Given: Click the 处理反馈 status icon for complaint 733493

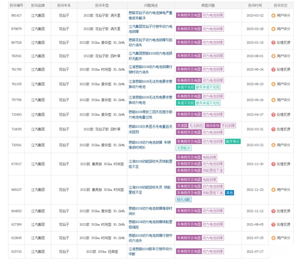Looking at the screenshot, I should [x=273, y=115].
